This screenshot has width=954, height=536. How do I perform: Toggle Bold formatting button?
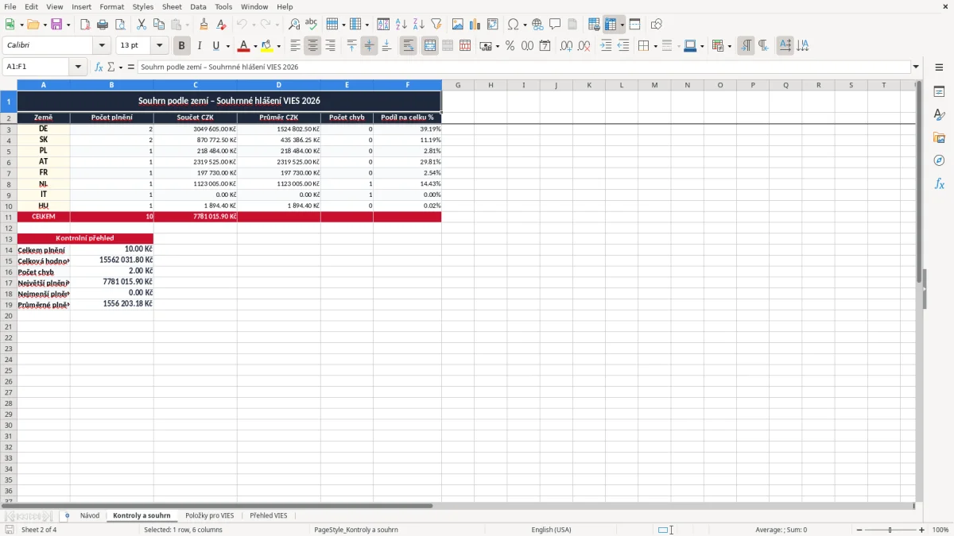[181, 46]
